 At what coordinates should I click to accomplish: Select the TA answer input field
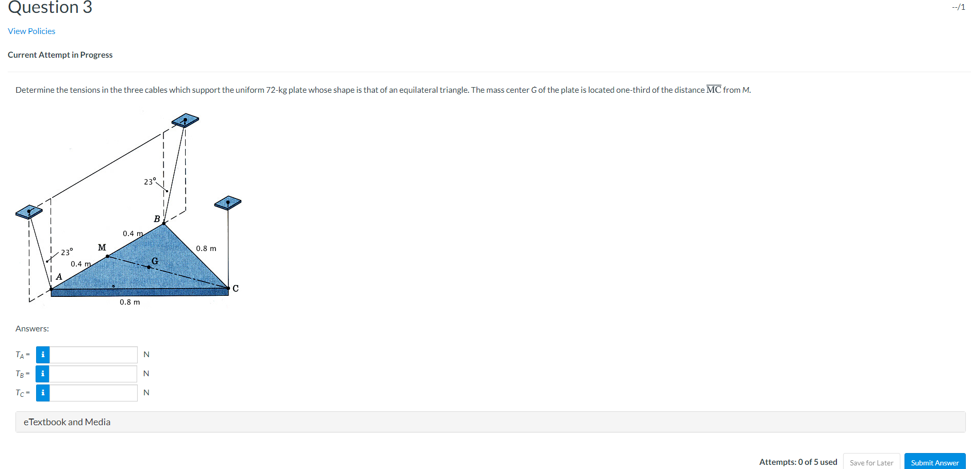(93, 355)
